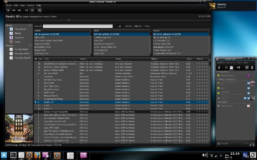The width and height of the screenshot is (257, 160).
Task: Click the panel volume speaker icon
Action: [x=205, y=155]
